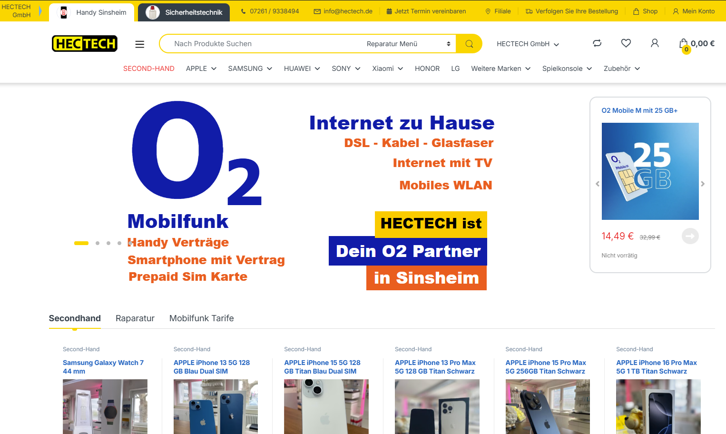Open the shopping cart bag icon
The height and width of the screenshot is (434, 726).
click(x=684, y=44)
